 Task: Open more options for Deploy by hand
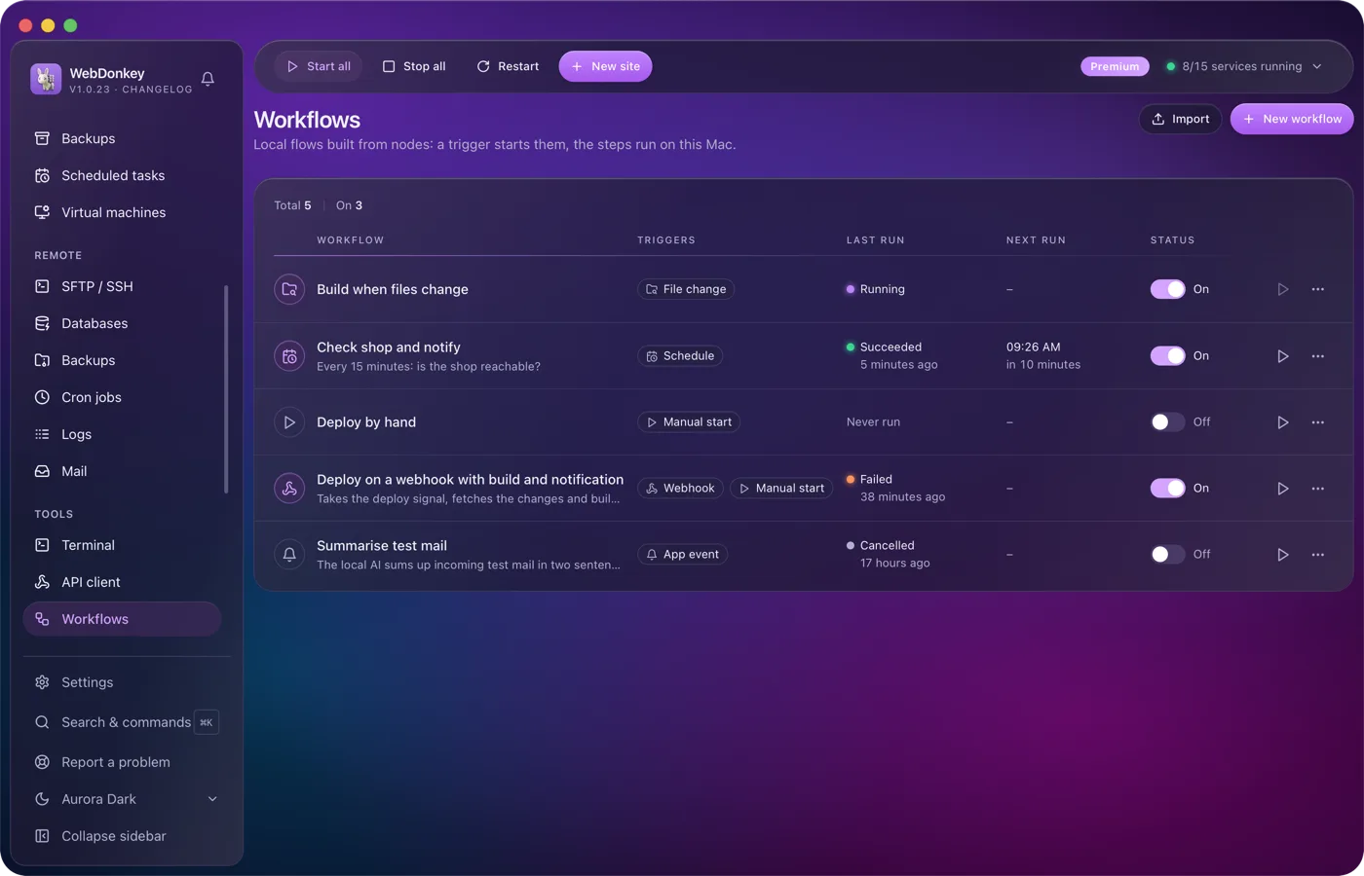pyautogui.click(x=1318, y=422)
